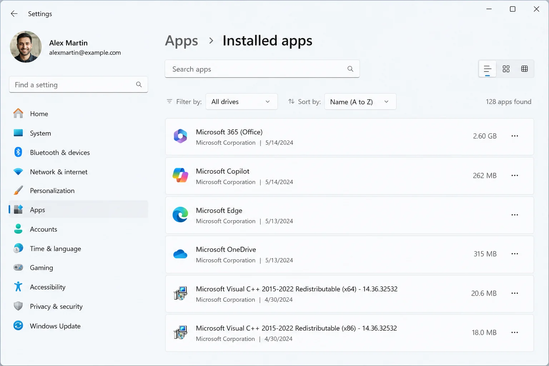Open more options for Microsoft 365 (Office)
Screen dimensions: 549x366
point(515,136)
